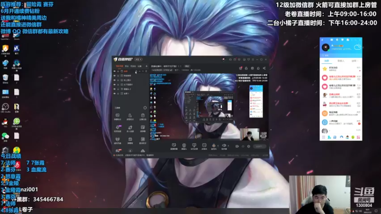This screenshot has width=381, height=214.
Task: Click the pill-shaped start-live button
Action: point(260,146)
